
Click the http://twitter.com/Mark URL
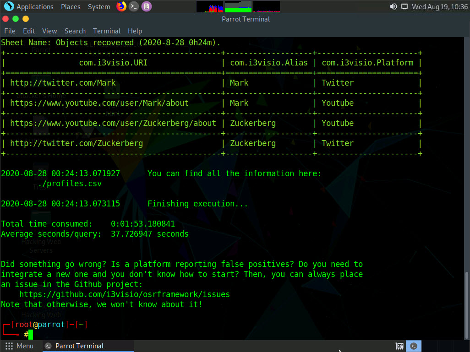(x=63, y=83)
